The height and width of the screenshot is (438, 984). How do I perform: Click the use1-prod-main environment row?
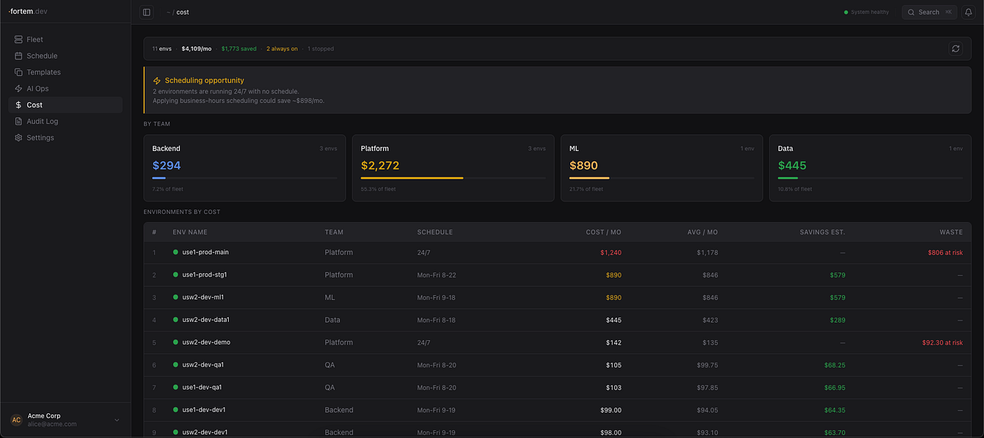pyautogui.click(x=557, y=253)
